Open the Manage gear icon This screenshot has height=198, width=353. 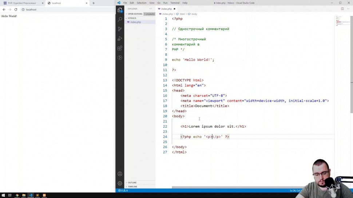pos(120,183)
